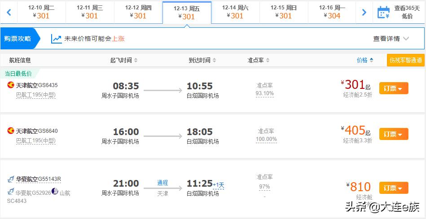
Task: Click the 经济舱3.3折 discount text
Action: [x=357, y=140]
